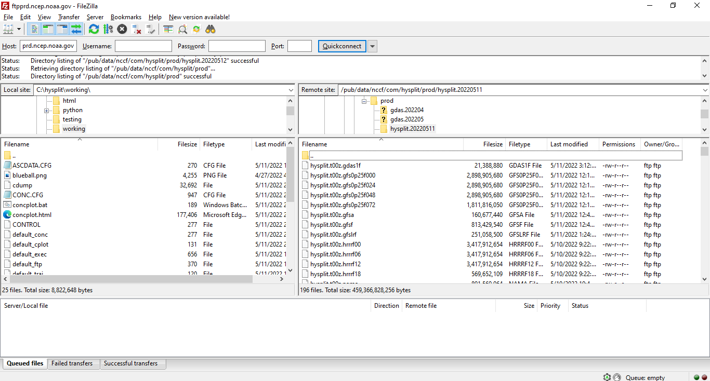Image resolution: width=710 pixels, height=381 pixels.
Task: Click the Quickconnect button
Action: click(342, 46)
